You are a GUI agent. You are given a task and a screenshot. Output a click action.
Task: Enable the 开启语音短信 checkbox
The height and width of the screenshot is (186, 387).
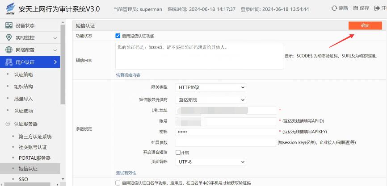[178, 153]
